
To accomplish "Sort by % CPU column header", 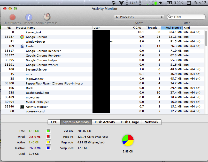I will tap(138, 28).
